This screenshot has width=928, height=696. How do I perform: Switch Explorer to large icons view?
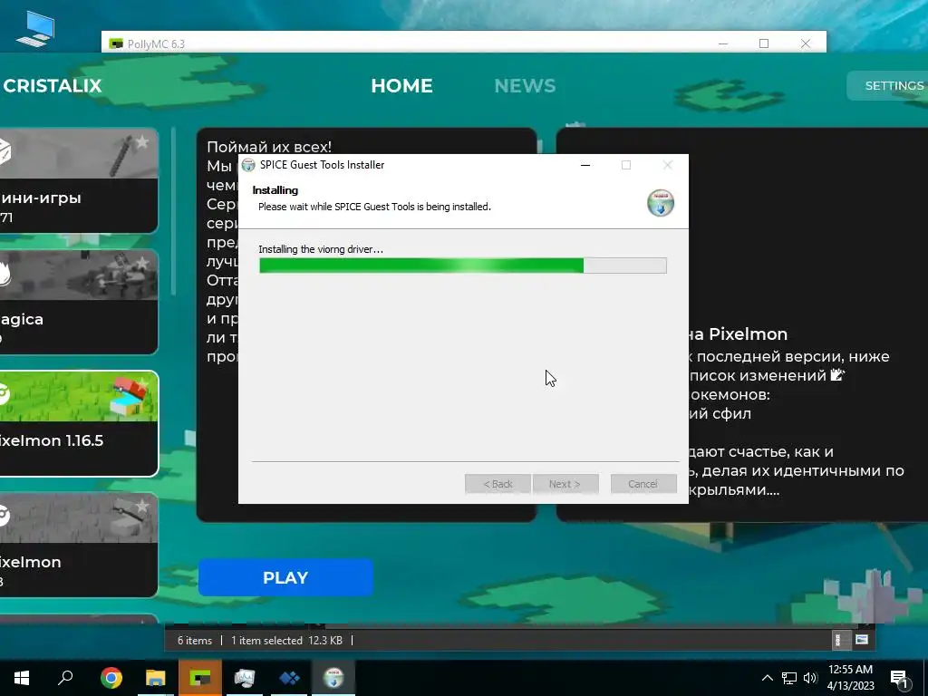(x=862, y=640)
